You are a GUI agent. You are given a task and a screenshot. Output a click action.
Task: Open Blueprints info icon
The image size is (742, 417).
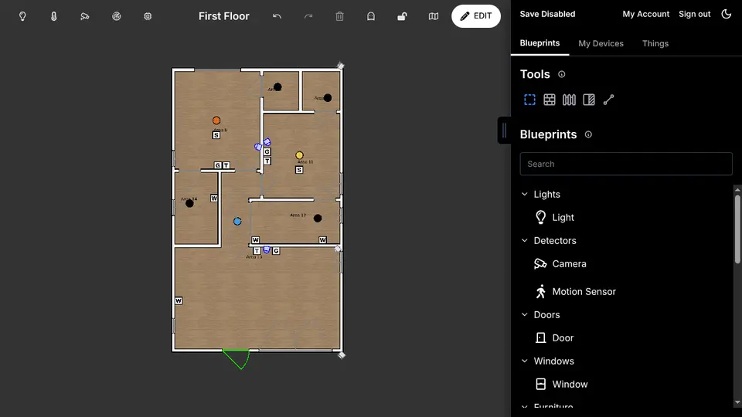[588, 134]
